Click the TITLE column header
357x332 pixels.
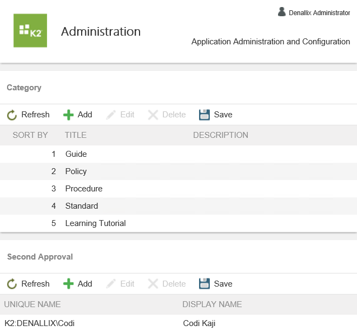point(76,135)
